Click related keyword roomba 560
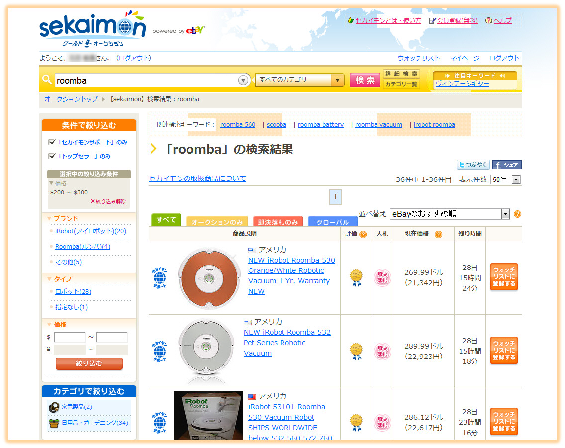Screen dimensions: 565x448 [237, 125]
